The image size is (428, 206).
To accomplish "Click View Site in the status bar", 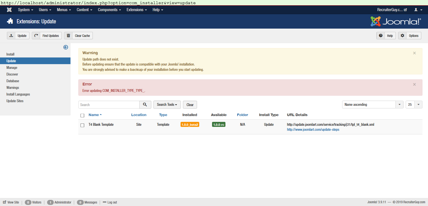I will click(x=11, y=202).
